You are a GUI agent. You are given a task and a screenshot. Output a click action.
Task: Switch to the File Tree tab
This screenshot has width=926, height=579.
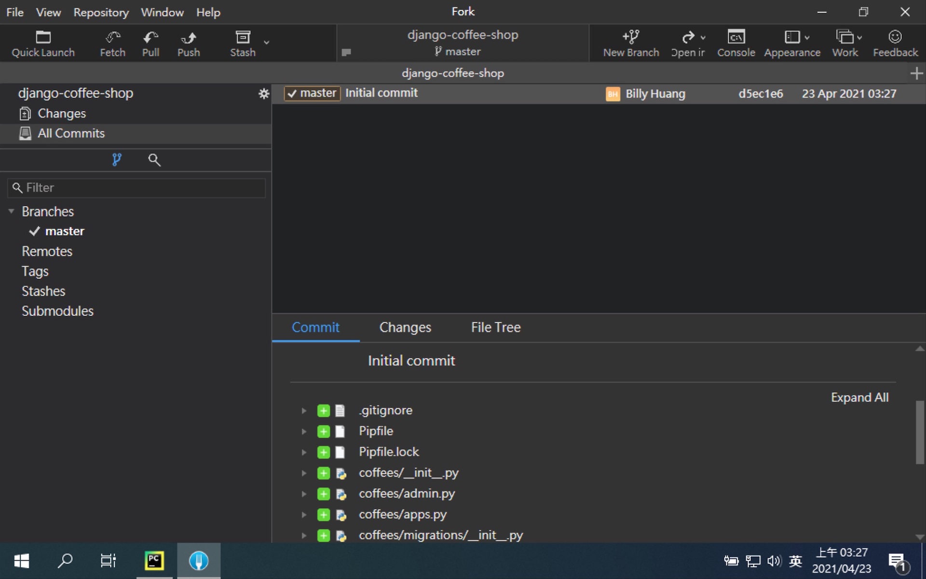coord(495,327)
